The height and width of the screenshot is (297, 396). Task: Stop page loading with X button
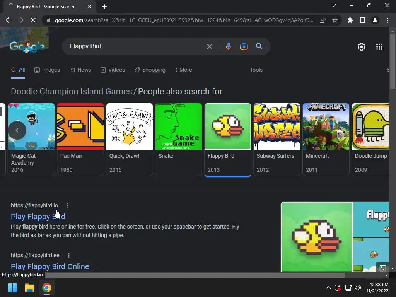pyautogui.click(x=33, y=20)
